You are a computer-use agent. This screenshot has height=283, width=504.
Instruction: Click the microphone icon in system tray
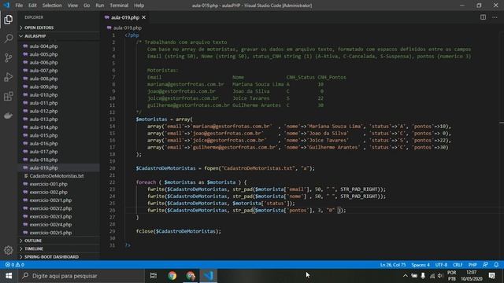(423, 276)
